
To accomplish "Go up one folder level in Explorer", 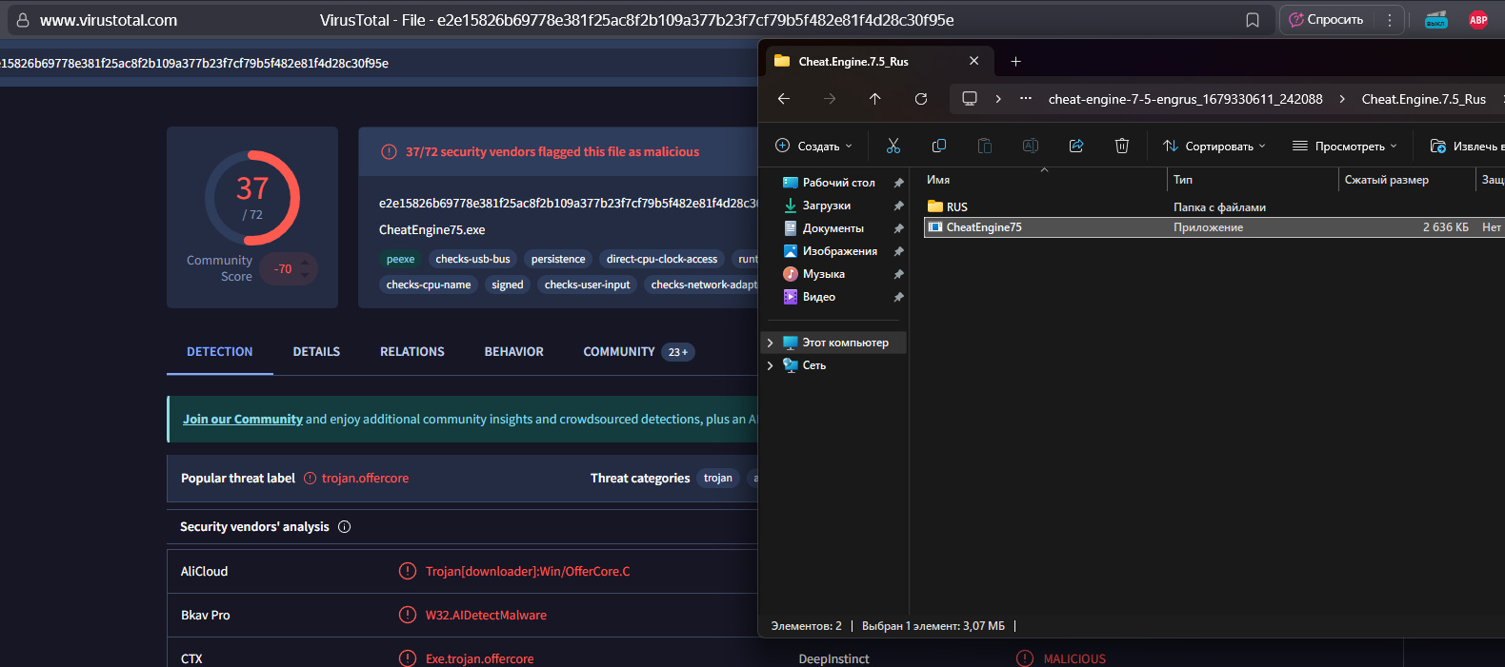I will [874, 99].
